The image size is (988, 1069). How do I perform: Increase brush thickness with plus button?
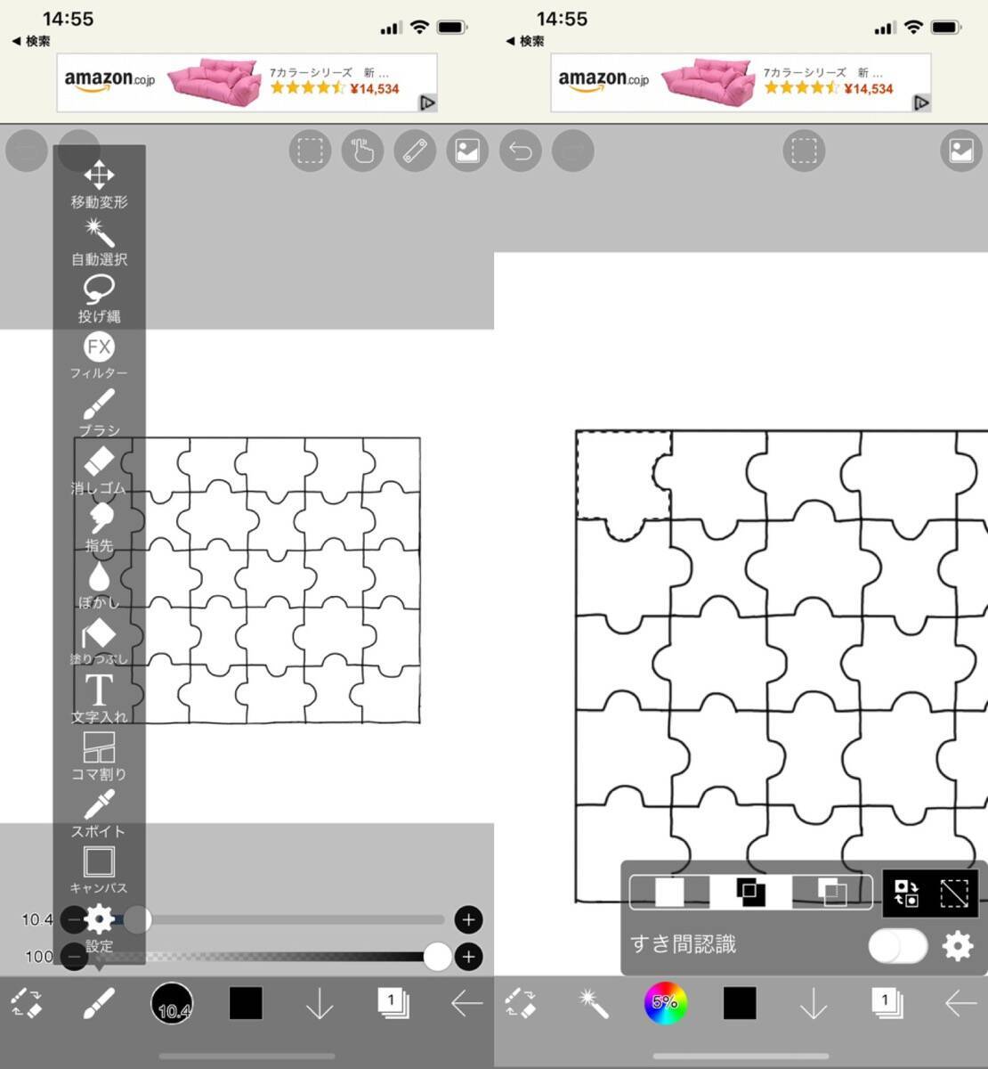coord(468,919)
